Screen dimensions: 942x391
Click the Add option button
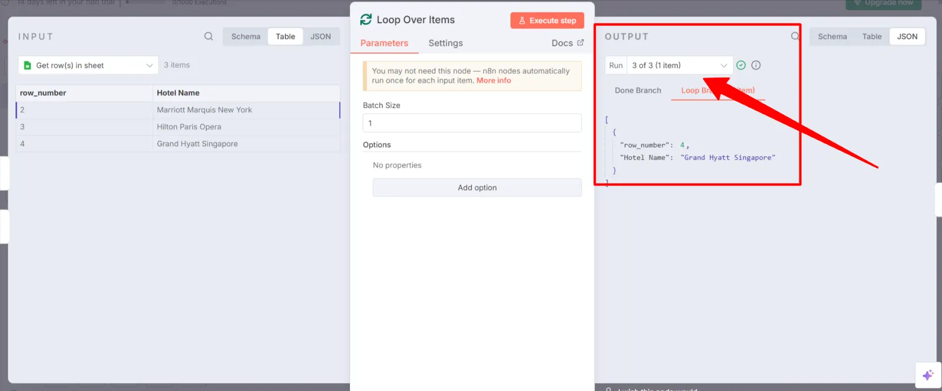pyautogui.click(x=477, y=188)
